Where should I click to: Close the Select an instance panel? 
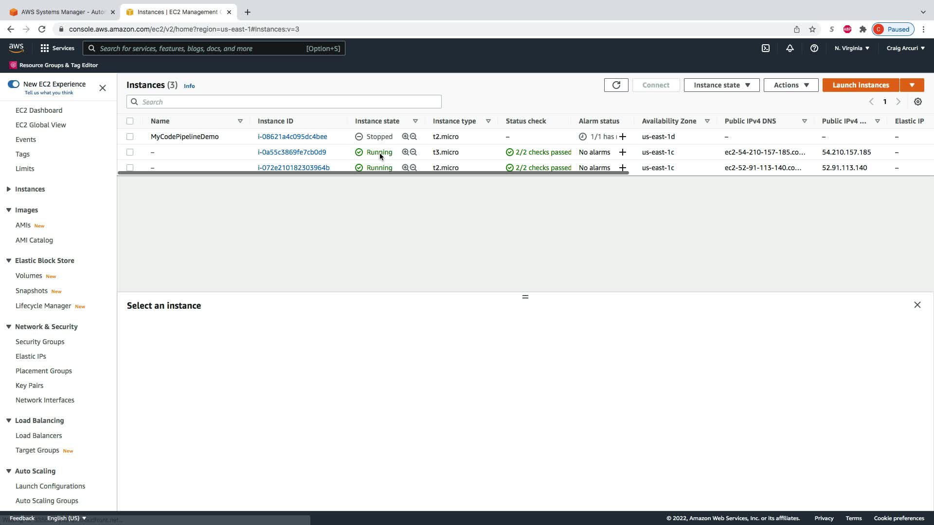917,305
